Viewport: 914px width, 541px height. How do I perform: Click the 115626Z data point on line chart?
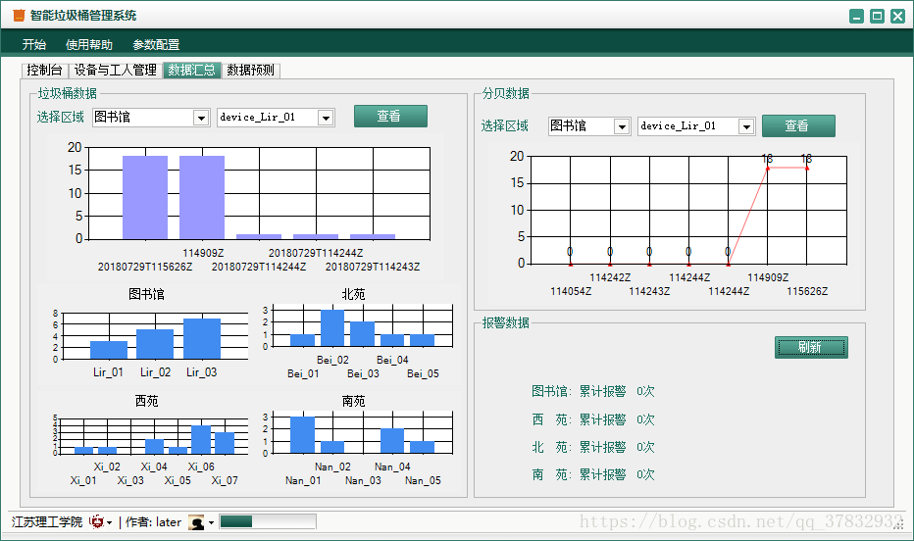coord(807,168)
